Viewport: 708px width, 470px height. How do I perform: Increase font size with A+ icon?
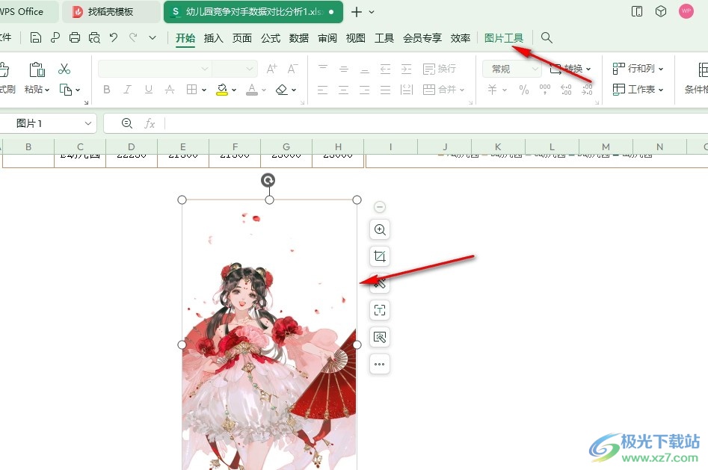(271, 69)
